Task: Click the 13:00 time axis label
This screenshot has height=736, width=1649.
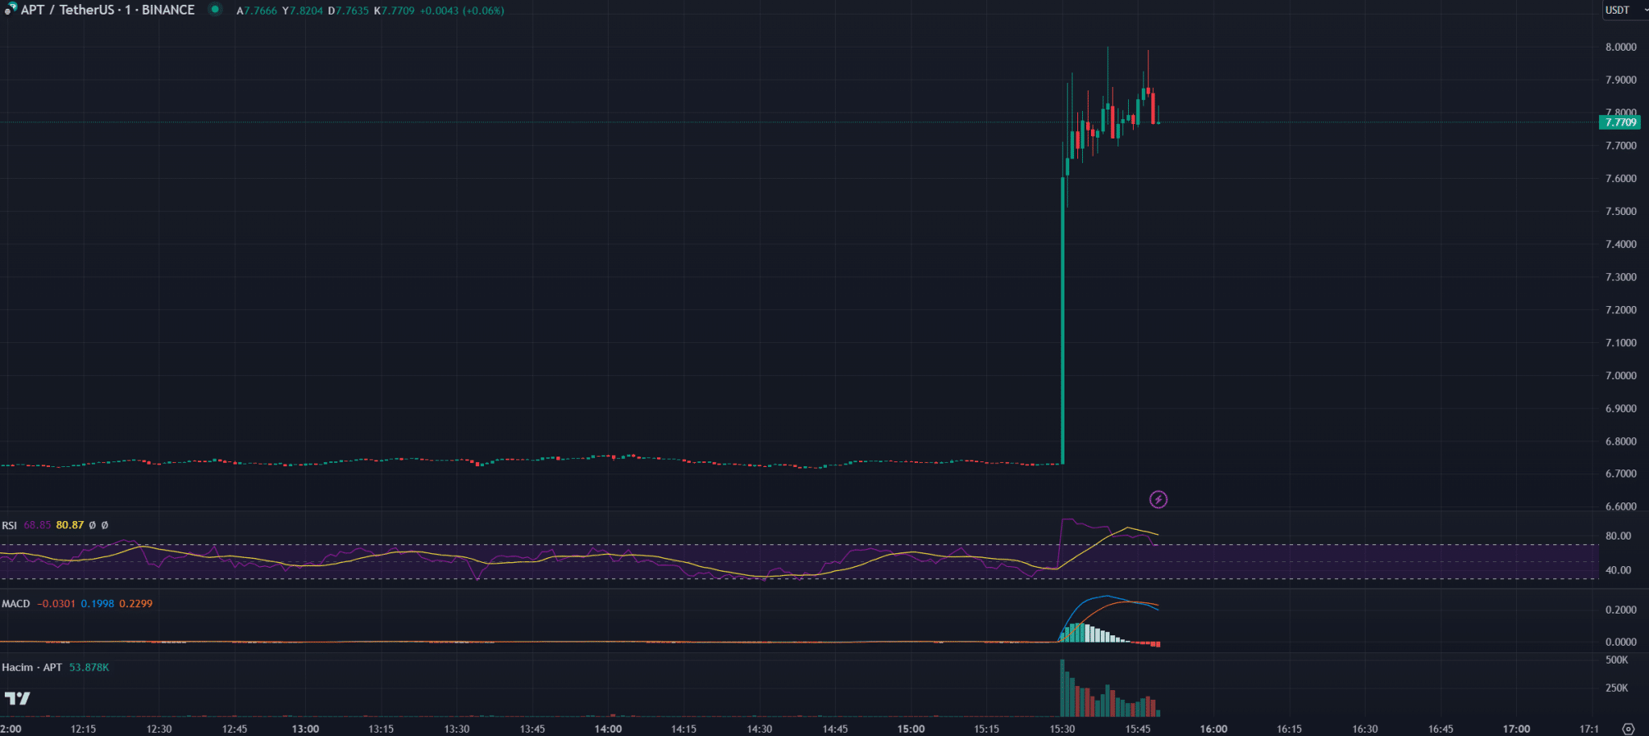Action: coord(305,729)
